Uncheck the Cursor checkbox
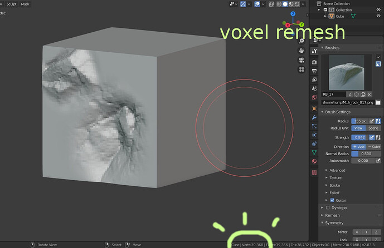 coord(332,200)
